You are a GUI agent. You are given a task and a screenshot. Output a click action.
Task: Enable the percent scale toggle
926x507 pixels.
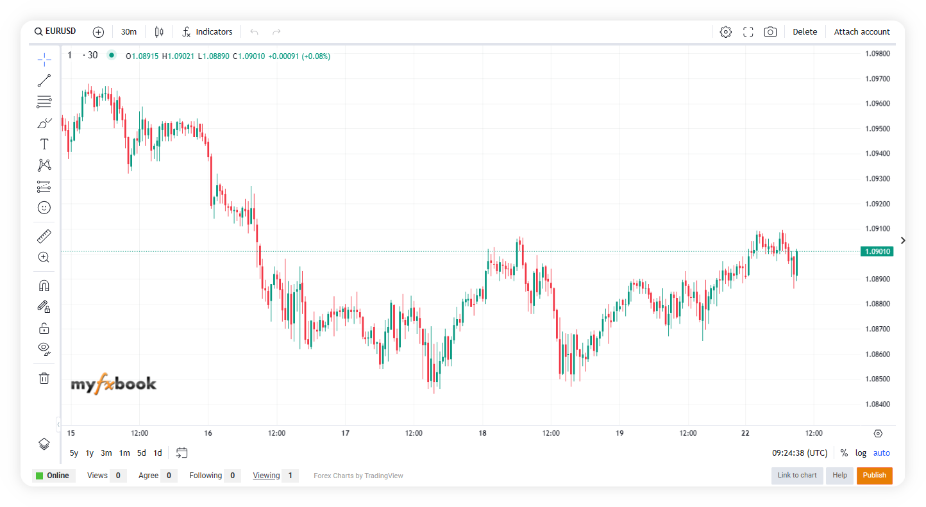pos(844,453)
